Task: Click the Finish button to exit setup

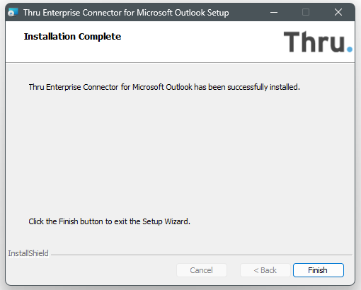Action: pyautogui.click(x=319, y=270)
